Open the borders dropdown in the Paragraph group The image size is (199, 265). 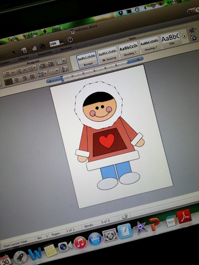(x=54, y=71)
